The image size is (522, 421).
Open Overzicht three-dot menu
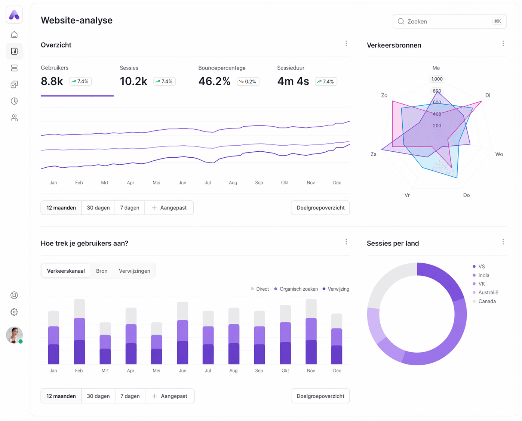pyautogui.click(x=346, y=44)
